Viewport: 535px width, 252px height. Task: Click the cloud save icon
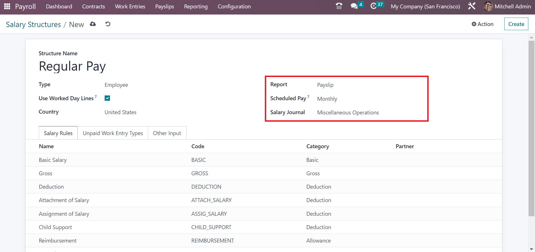(93, 24)
